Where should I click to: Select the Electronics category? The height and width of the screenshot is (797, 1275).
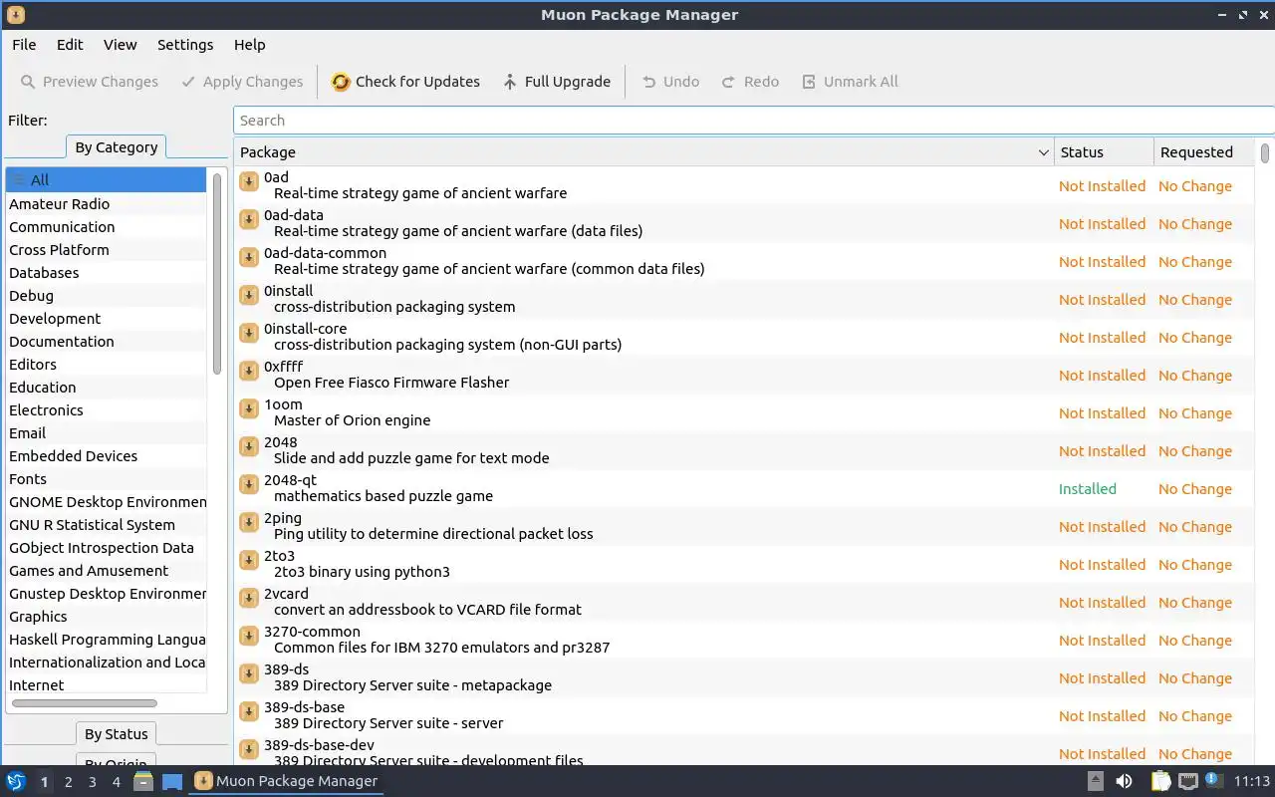(106, 410)
